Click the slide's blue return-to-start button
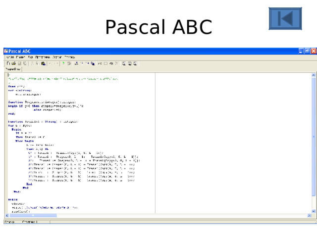Viewport: 317px width, 238px height. coord(285,19)
